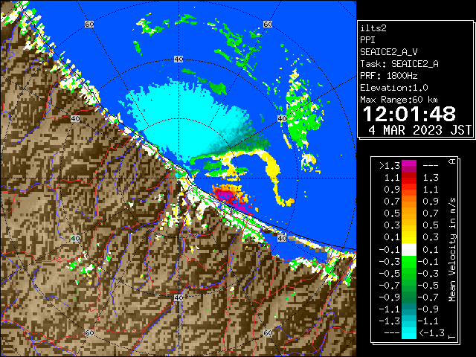Click the 'ilts2' radar name text
The image size is (476, 357).
pyautogui.click(x=373, y=28)
